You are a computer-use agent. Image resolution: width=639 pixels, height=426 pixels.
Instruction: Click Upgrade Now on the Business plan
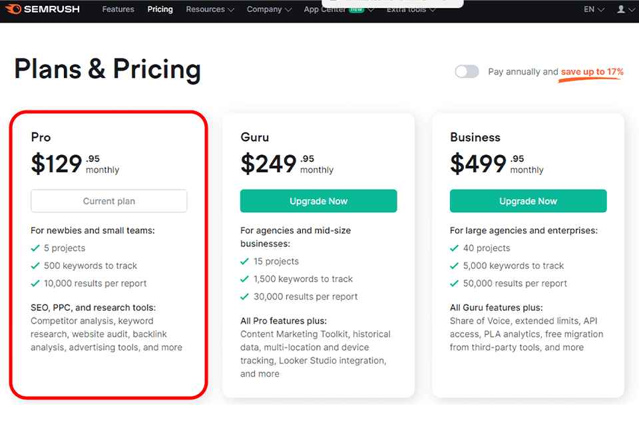click(528, 201)
